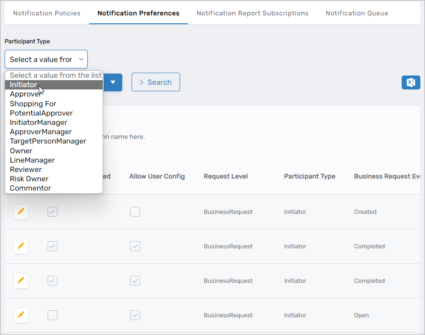
Task: Click the pencil edit icon on the Created row
Action: (x=21, y=212)
